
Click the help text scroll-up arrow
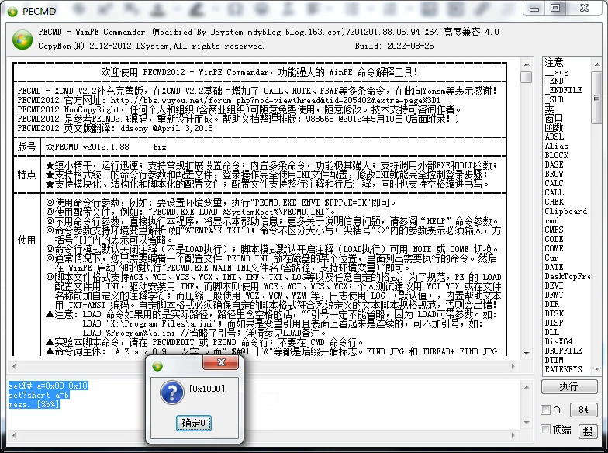tap(526, 64)
